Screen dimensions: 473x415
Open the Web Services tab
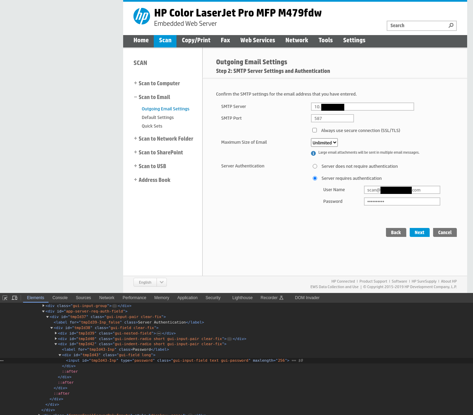click(x=258, y=40)
